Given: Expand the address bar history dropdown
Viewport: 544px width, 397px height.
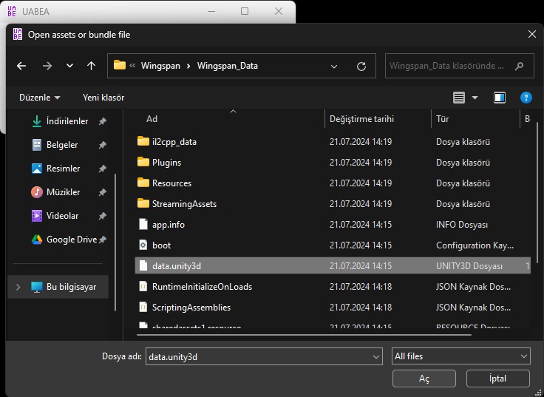Looking at the screenshot, I should (334, 66).
